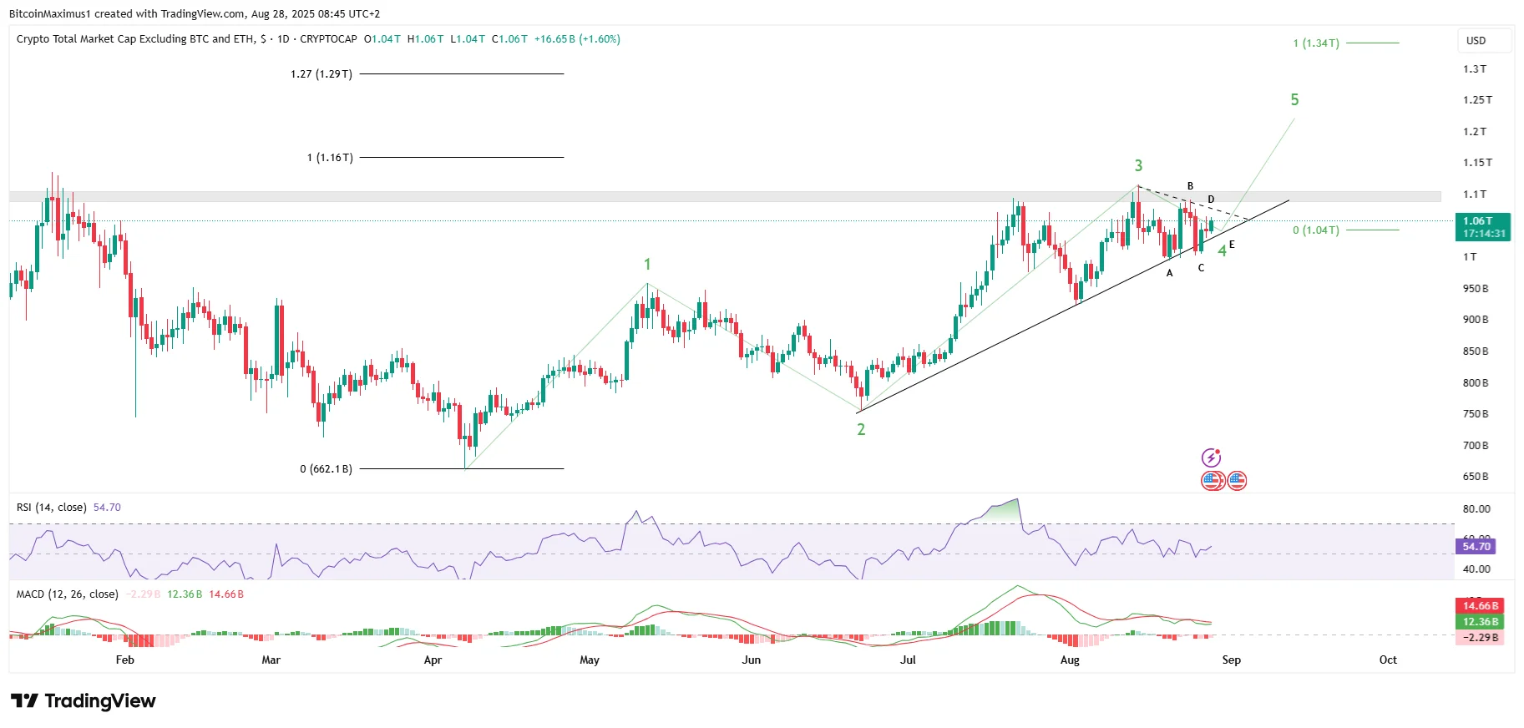Image resolution: width=1524 pixels, height=728 pixels.
Task: Click the 1.25 T price axis label
Action: (1476, 100)
